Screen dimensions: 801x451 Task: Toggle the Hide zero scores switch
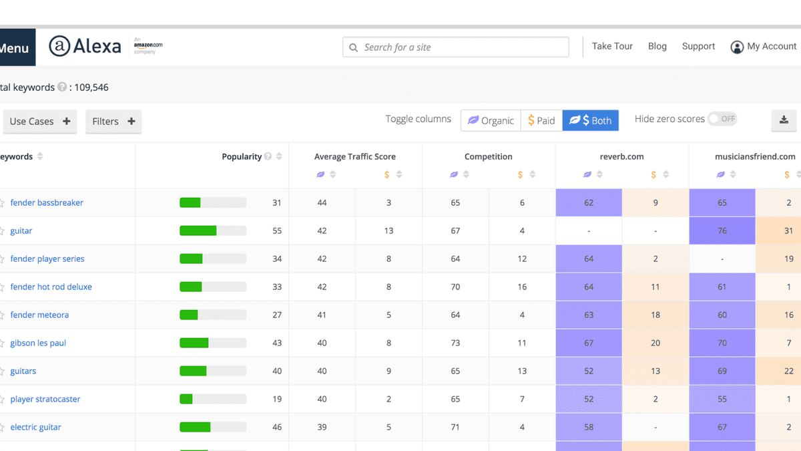pos(722,119)
